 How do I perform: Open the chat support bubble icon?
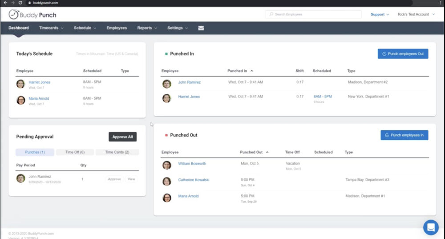pyautogui.click(x=430, y=227)
